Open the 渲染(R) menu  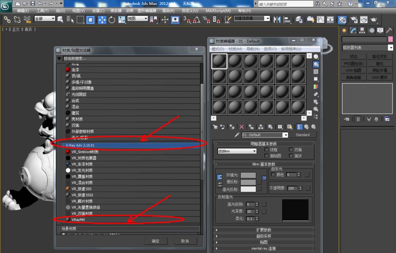coord(168,11)
